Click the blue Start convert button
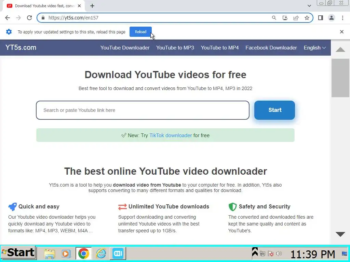 click(274, 110)
